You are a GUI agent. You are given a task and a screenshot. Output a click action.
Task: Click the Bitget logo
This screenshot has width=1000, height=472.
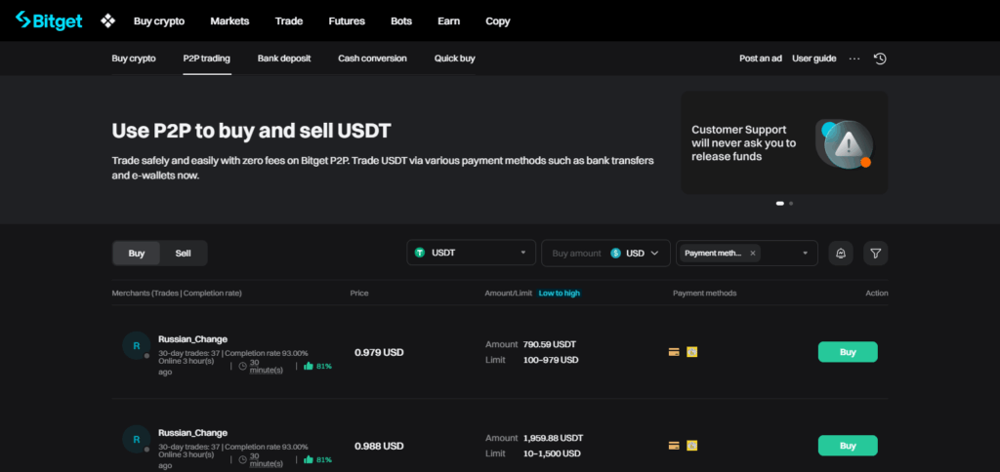point(49,20)
